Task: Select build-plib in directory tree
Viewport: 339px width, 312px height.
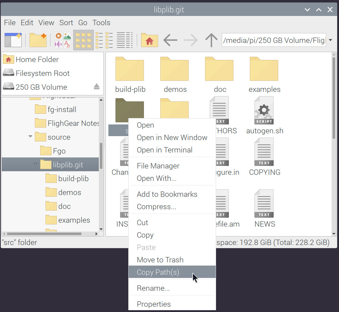Action: point(67,178)
